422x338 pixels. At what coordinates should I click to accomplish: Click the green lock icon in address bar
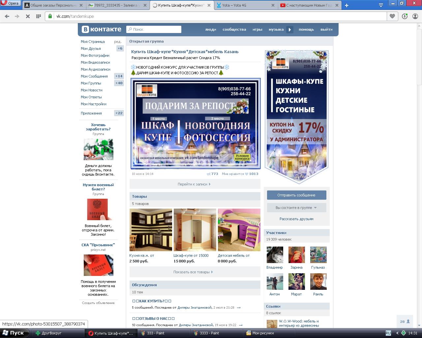coord(50,16)
